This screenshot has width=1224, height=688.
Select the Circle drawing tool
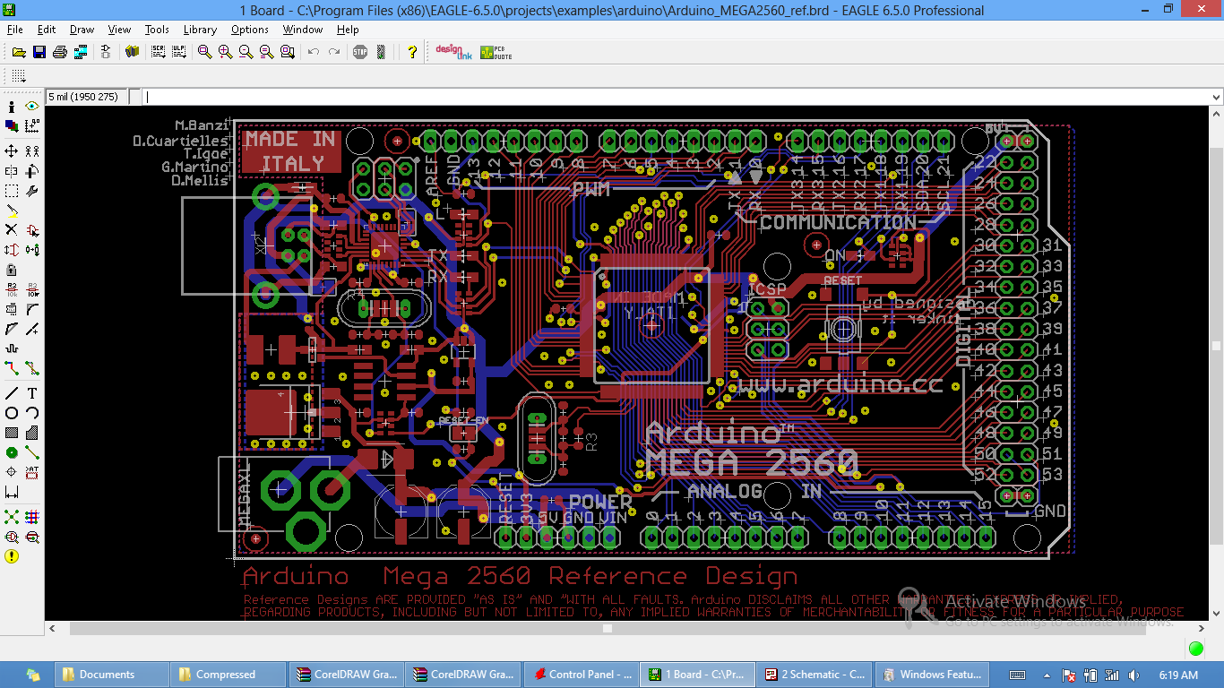(12, 413)
